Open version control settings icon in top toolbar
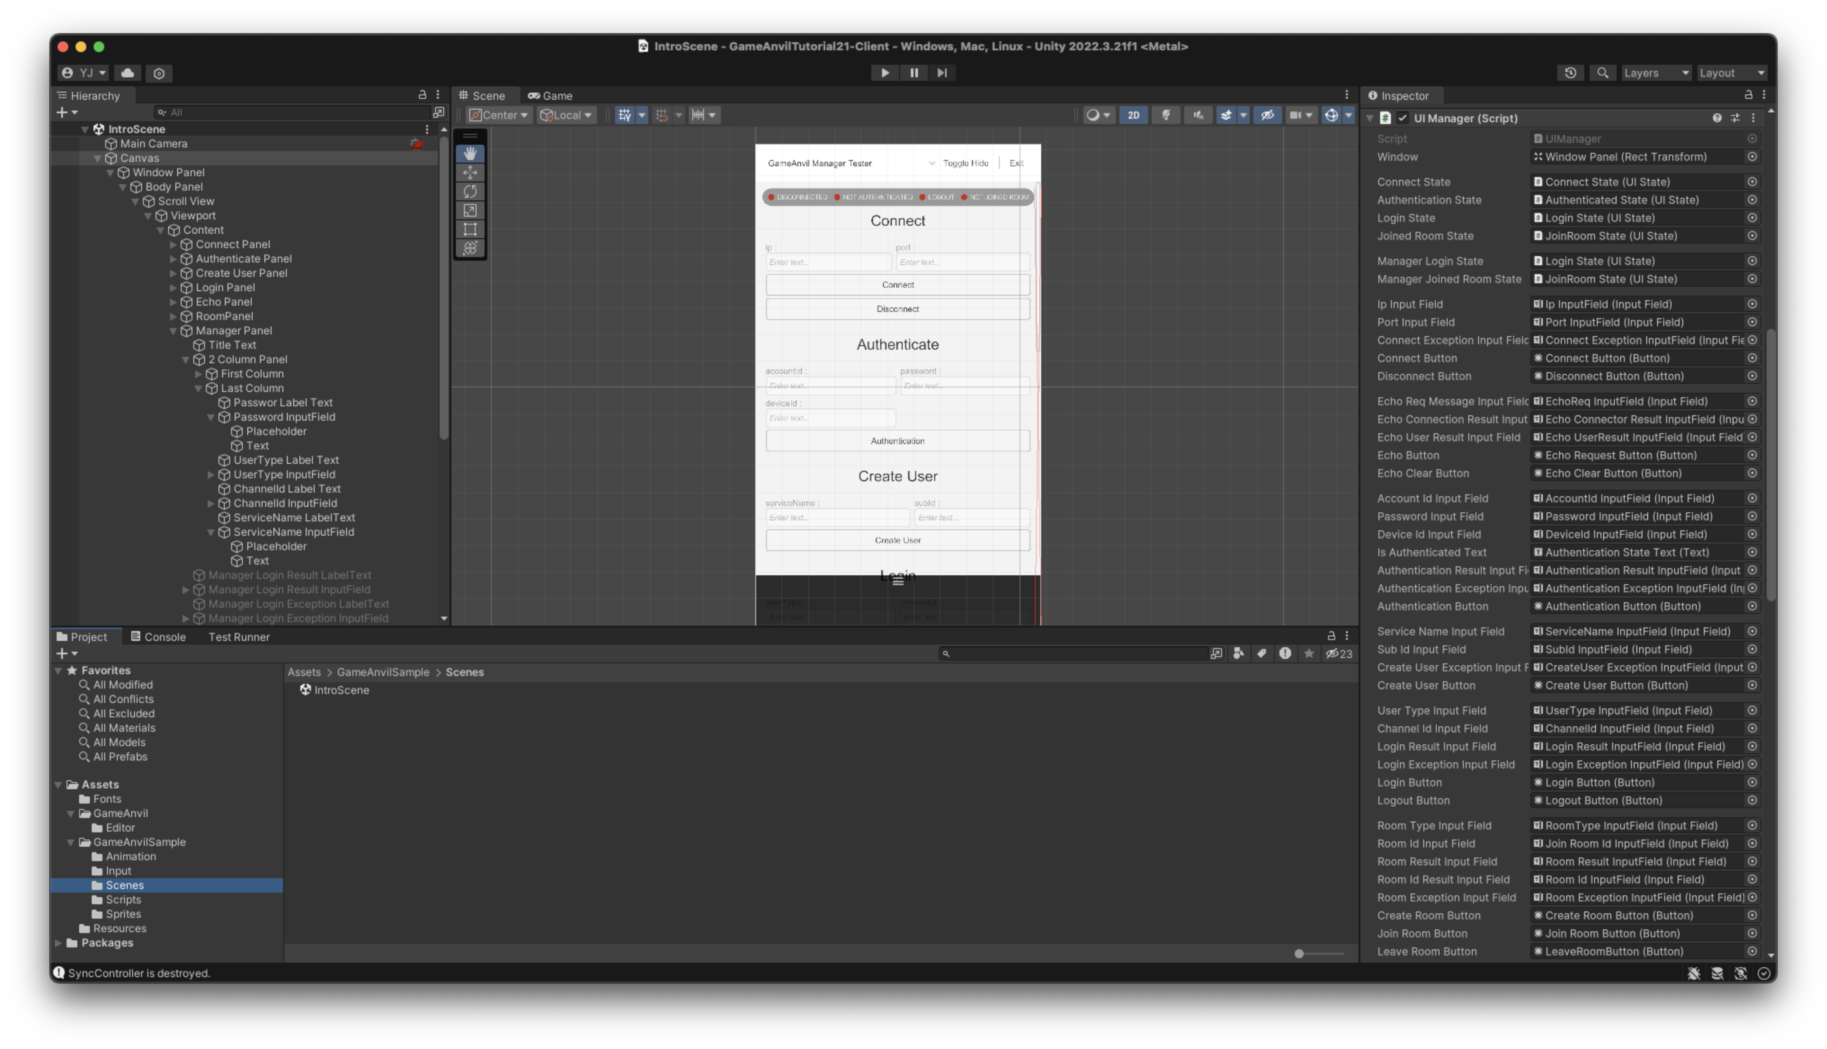The image size is (1827, 1049). pyautogui.click(x=159, y=73)
